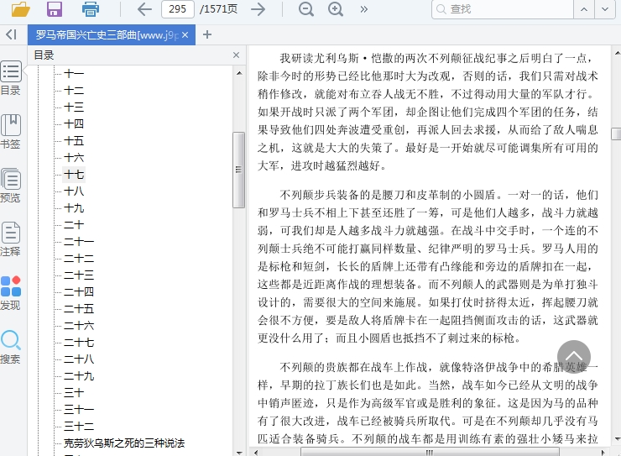This screenshot has width=621, height=456.
Task: Open the 发现 discover sidebar panel
Action: click(11, 293)
